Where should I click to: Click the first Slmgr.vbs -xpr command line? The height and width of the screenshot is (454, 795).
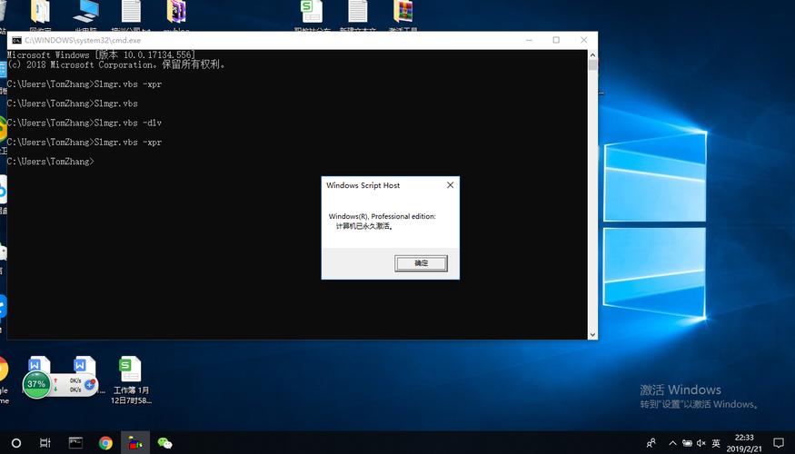click(x=84, y=84)
